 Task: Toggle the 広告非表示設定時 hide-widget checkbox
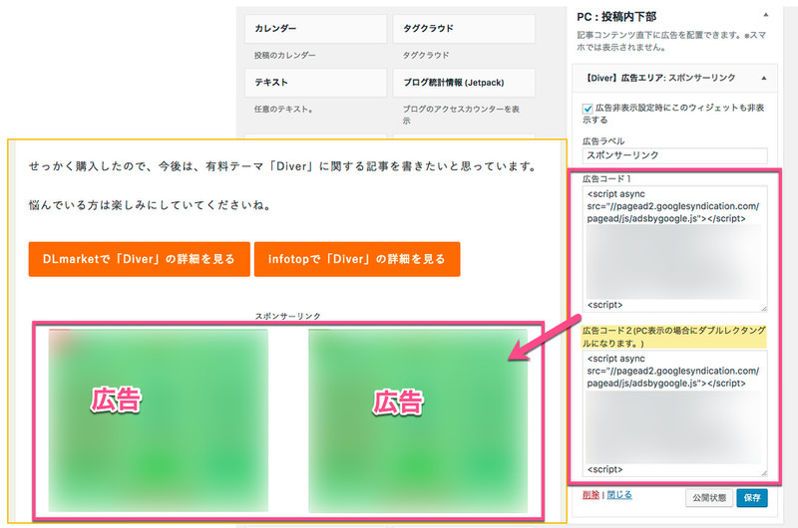pos(588,109)
